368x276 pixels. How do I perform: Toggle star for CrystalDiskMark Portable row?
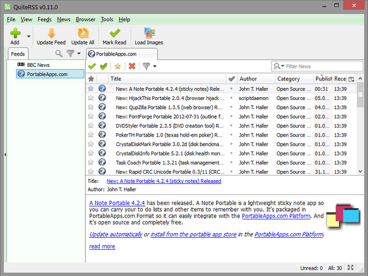tap(91, 144)
